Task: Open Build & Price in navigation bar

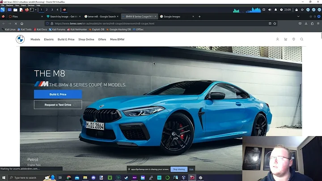Action: (x=66, y=39)
